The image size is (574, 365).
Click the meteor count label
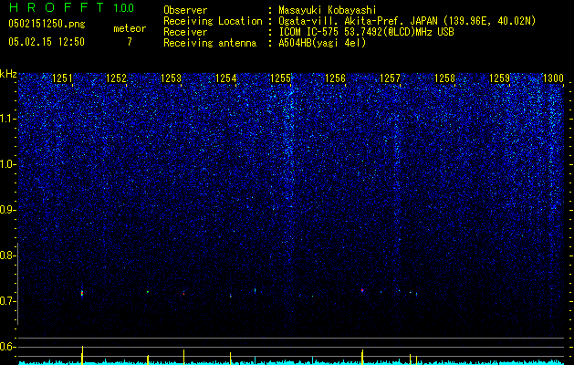point(130,28)
